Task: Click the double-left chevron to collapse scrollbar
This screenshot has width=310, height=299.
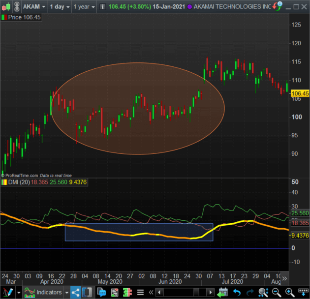Action: 151,292
